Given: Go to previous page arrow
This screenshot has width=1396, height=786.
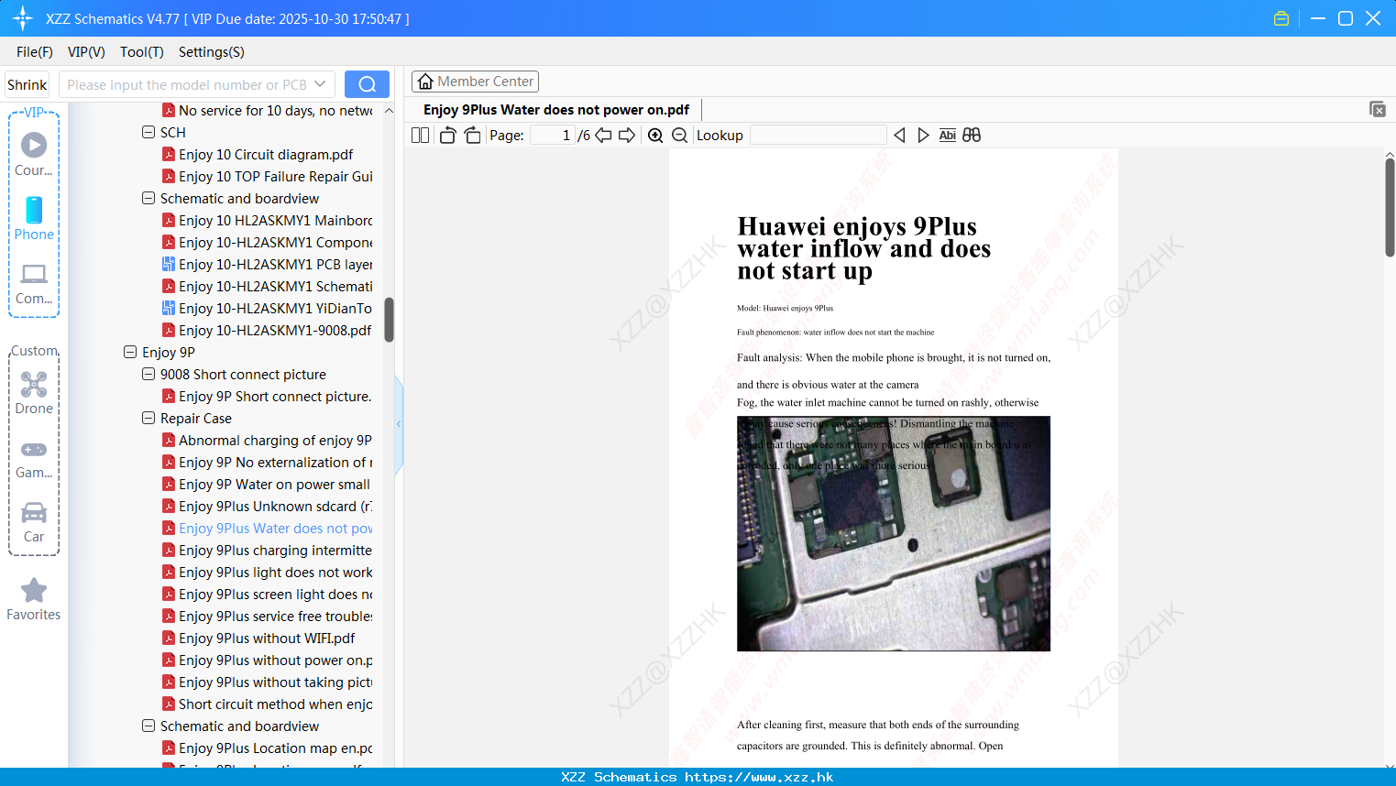Looking at the screenshot, I should pyautogui.click(x=603, y=136).
